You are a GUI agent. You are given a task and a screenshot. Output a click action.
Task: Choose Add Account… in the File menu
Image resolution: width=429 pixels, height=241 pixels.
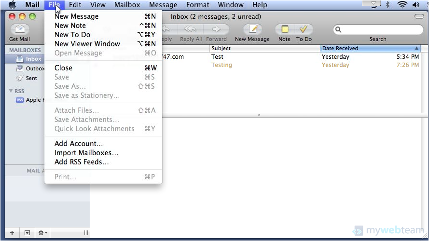(79, 144)
